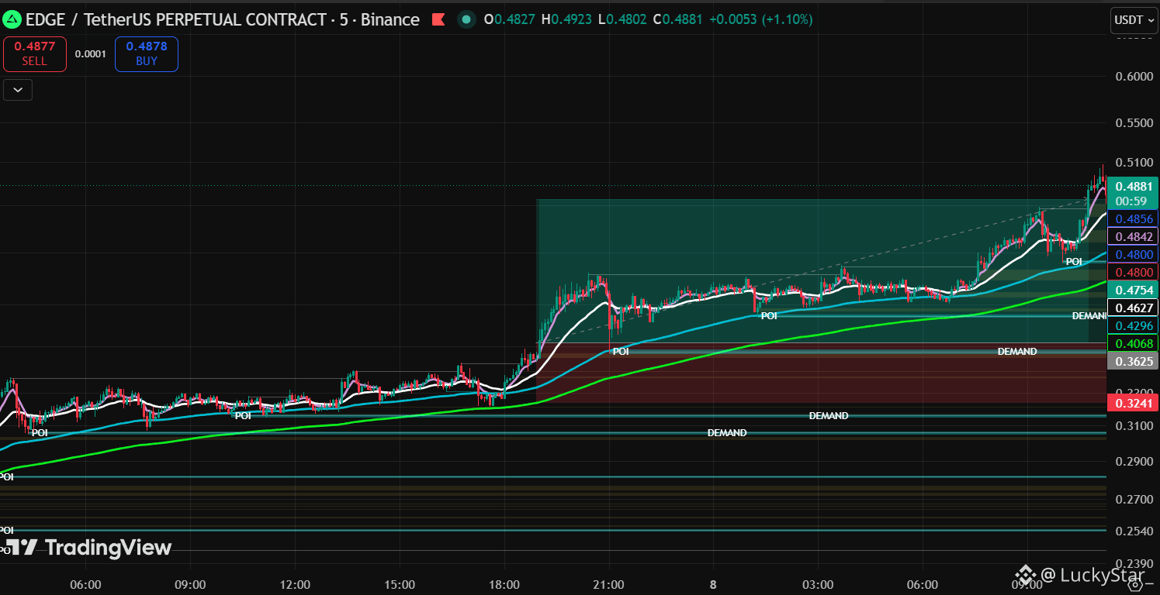Click the red-outlined 0.4800 price label

1134,272
